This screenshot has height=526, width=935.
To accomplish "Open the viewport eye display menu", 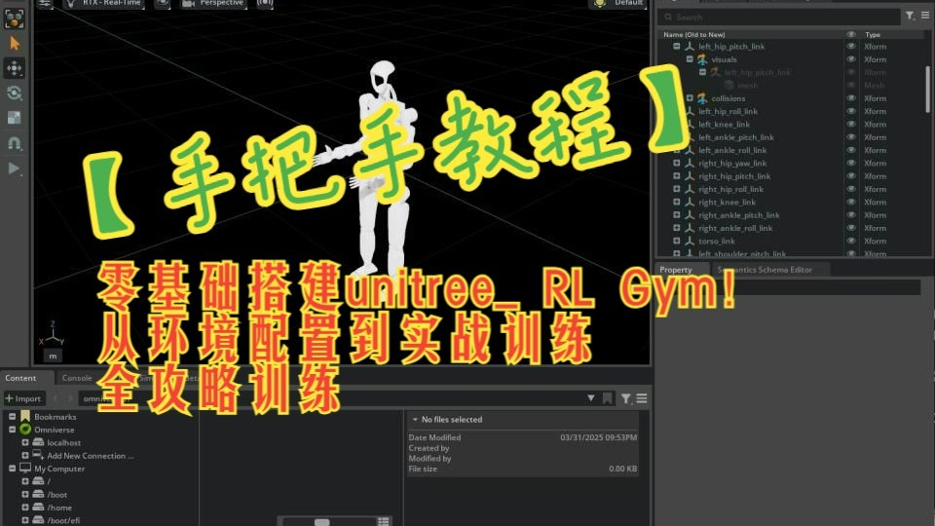I will tap(163, 4).
